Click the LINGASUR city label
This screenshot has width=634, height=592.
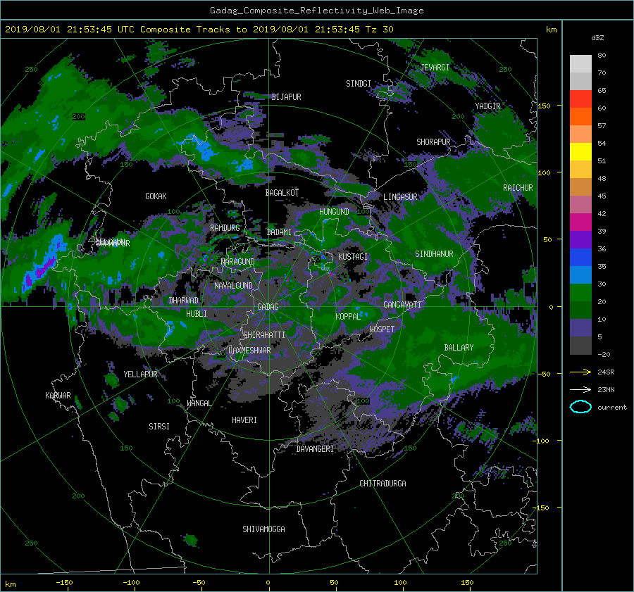400,197
